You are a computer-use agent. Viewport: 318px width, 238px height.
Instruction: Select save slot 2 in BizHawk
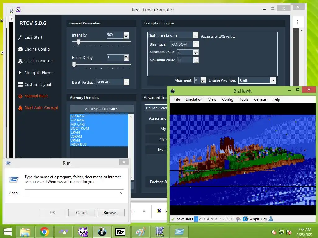click(200, 219)
